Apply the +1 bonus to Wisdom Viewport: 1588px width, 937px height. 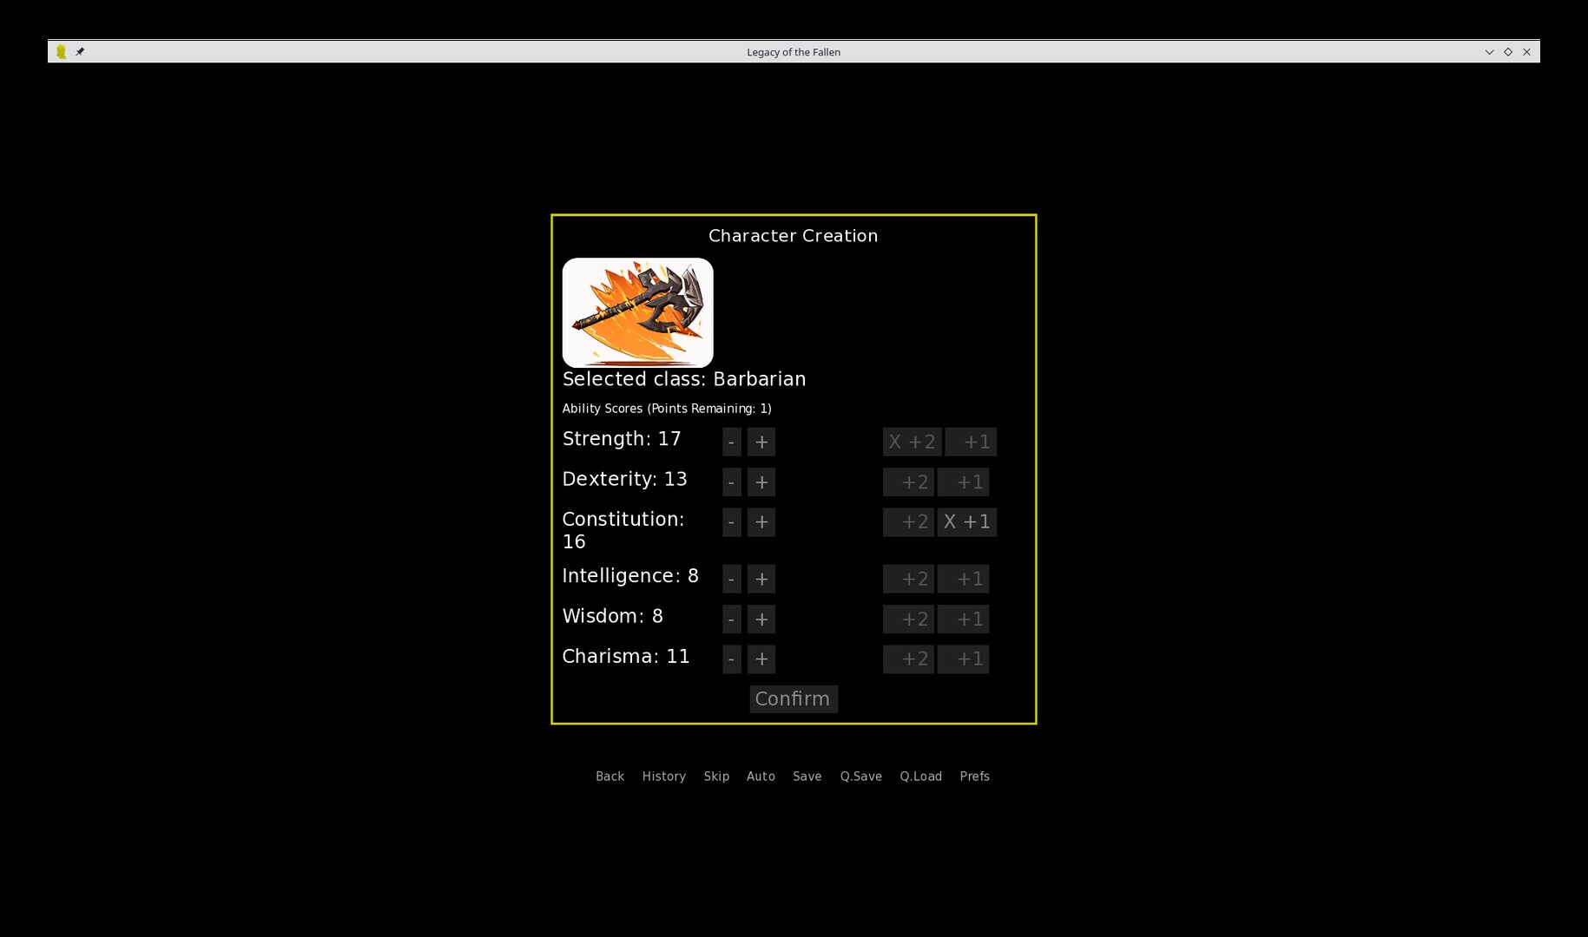pos(963,619)
